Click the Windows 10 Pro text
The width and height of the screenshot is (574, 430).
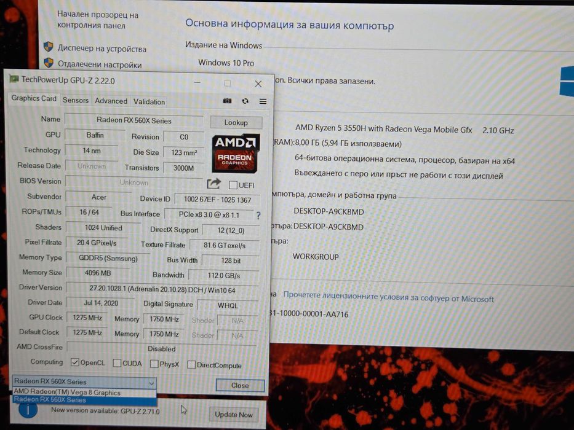(x=226, y=63)
